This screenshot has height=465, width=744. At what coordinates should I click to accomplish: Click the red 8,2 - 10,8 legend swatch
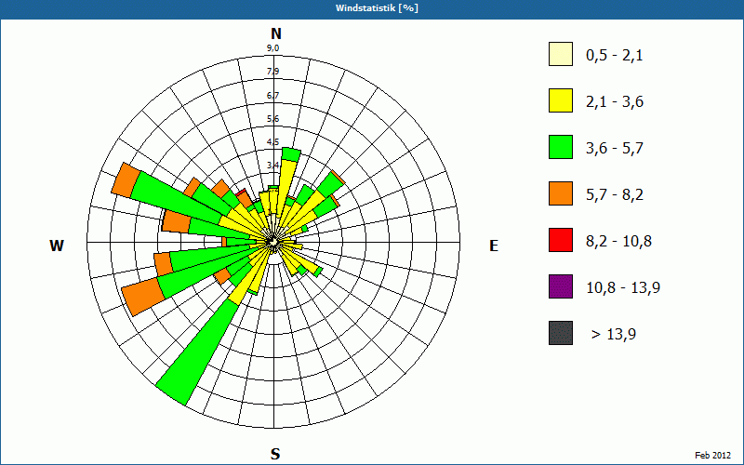561,240
